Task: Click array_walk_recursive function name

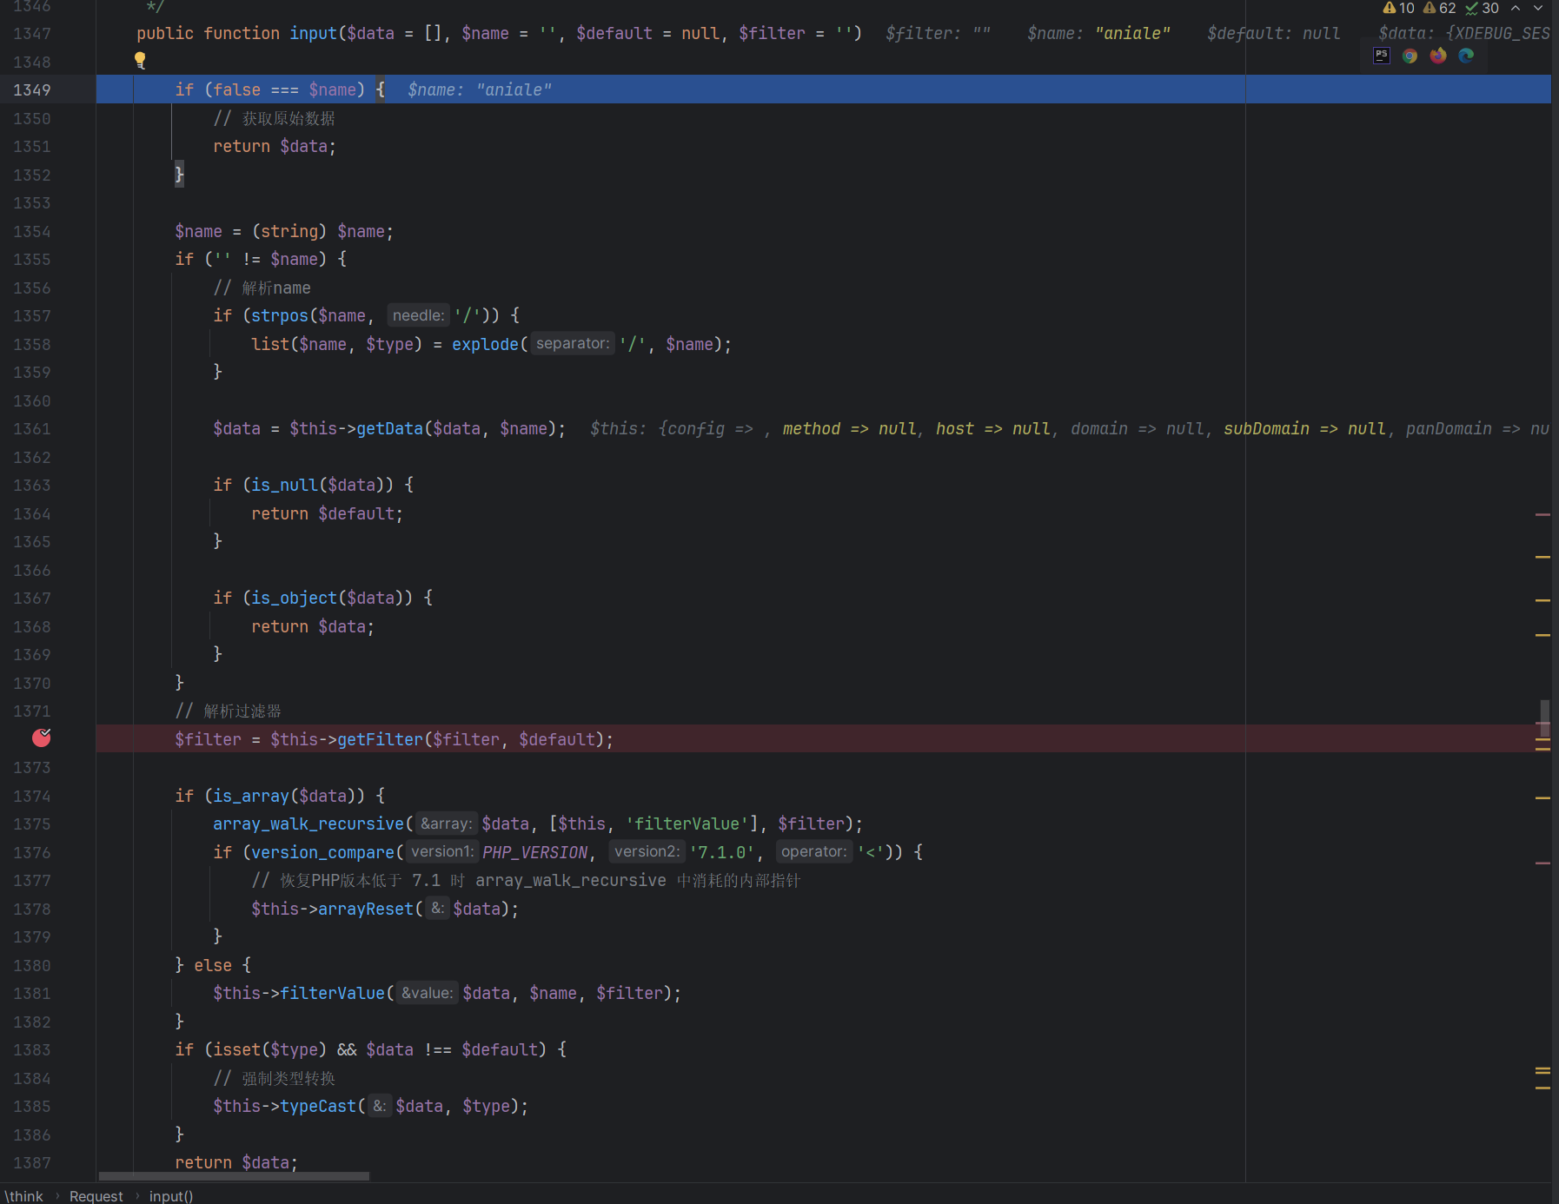Action: 308,824
